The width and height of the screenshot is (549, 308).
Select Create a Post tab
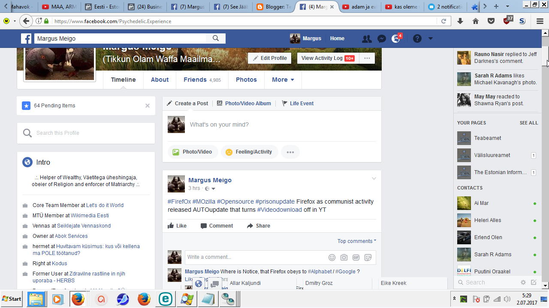point(187,104)
